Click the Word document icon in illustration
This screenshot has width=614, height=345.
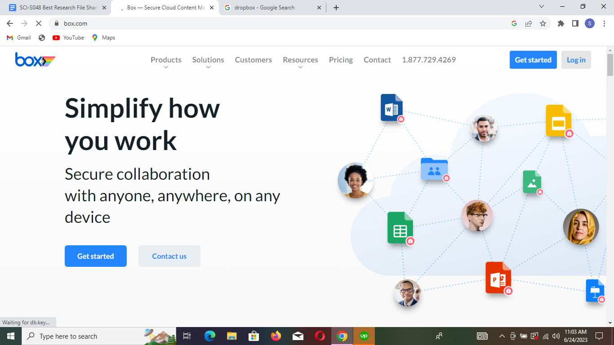[392, 108]
